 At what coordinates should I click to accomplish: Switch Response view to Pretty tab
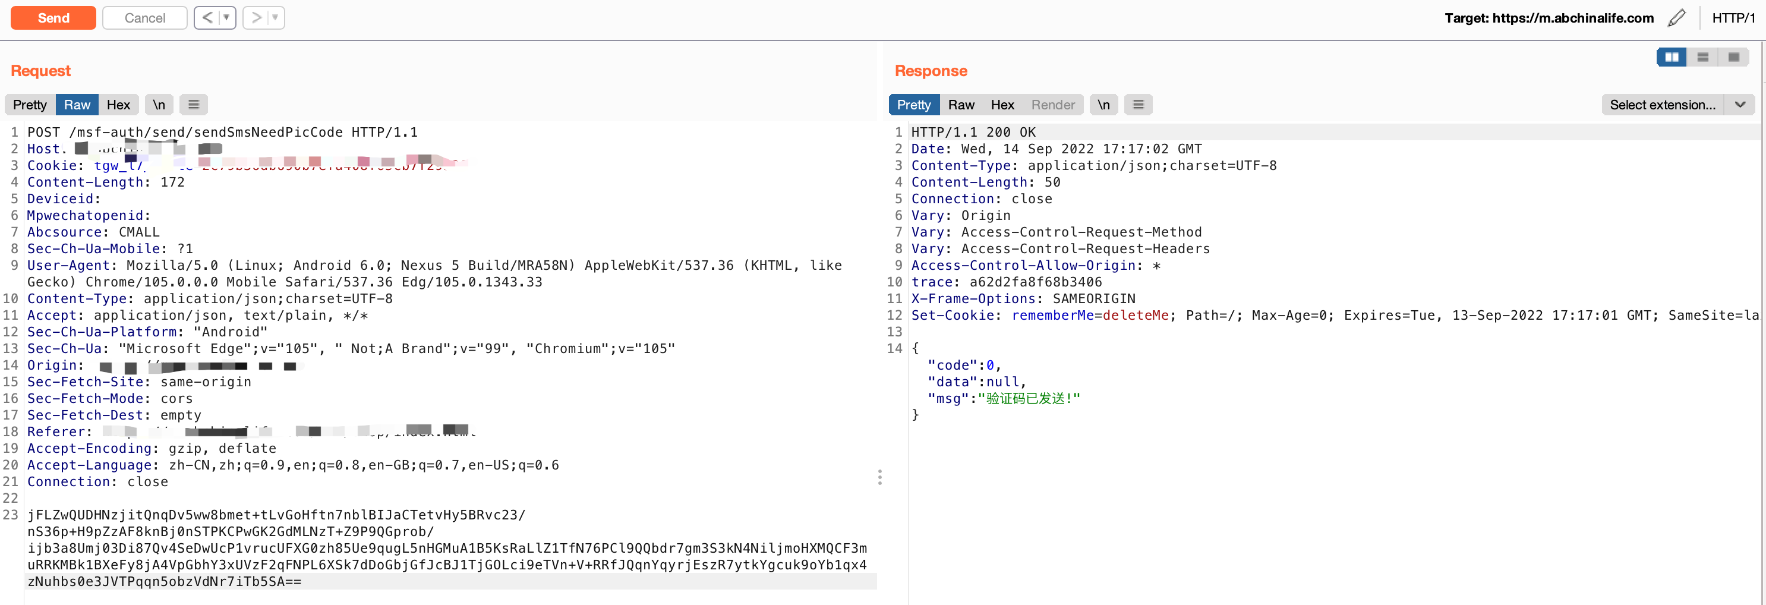click(x=914, y=105)
